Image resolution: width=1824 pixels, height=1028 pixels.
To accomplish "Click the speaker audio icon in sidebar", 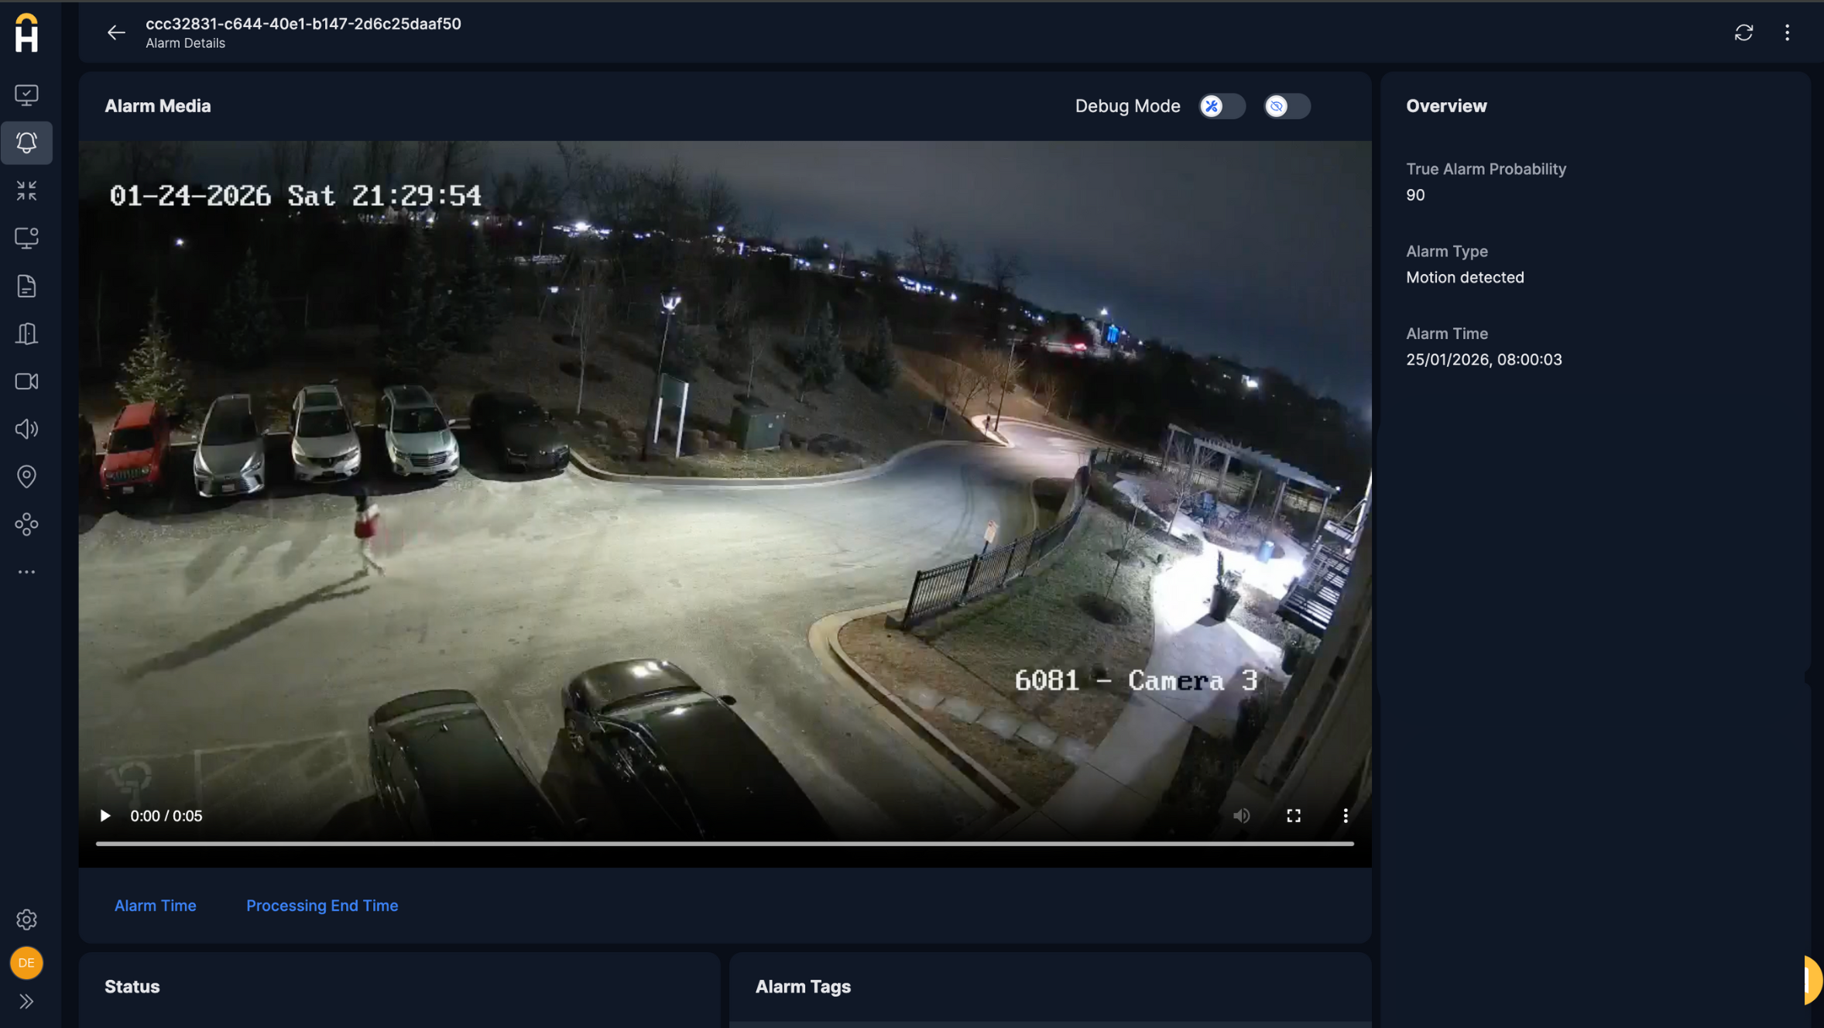I will click(x=26, y=429).
